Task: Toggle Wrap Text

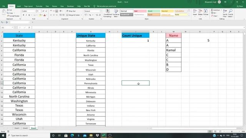Action: pos(71,11)
